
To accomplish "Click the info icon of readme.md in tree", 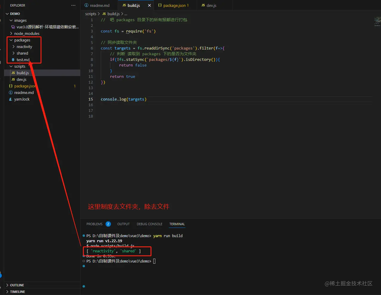I will coord(11,92).
